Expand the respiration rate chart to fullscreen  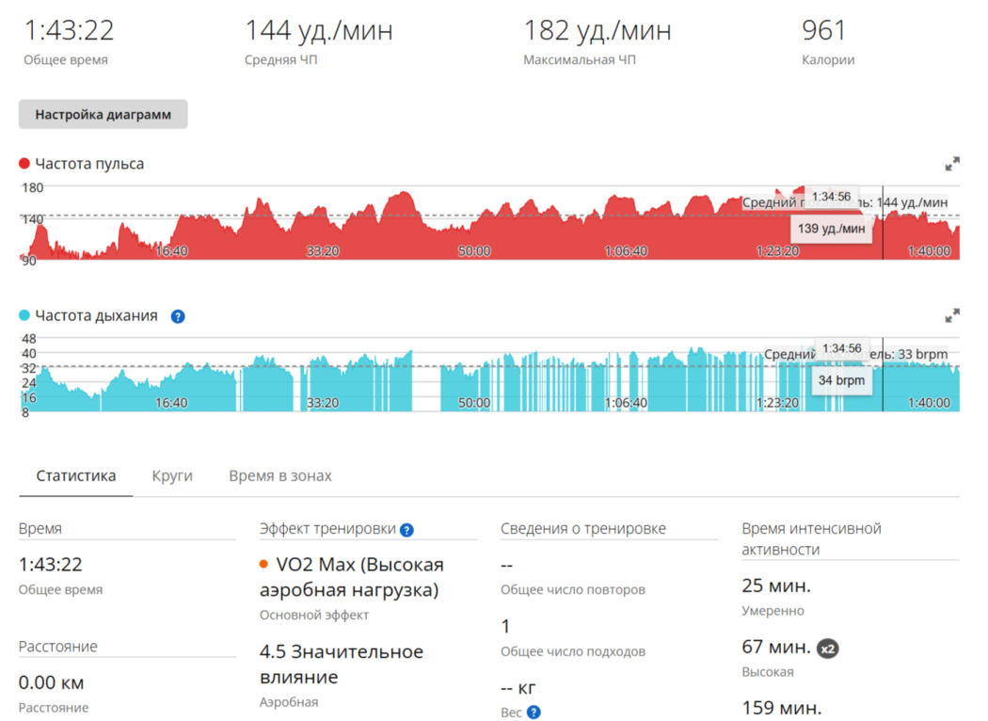pyautogui.click(x=952, y=315)
